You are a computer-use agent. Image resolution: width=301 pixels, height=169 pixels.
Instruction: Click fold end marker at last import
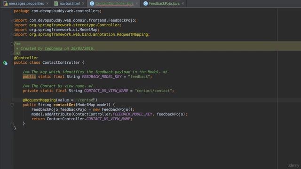click(12, 34)
